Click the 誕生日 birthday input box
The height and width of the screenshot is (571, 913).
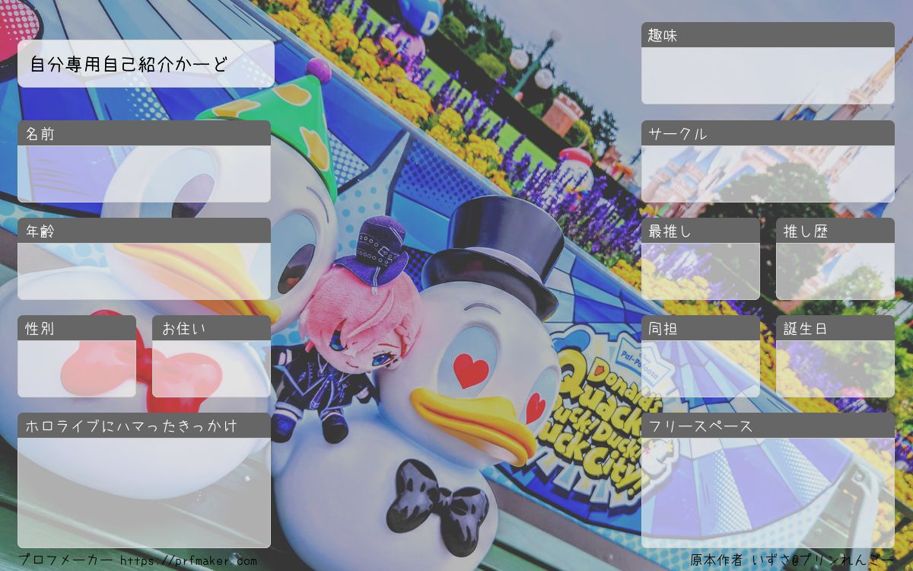click(x=835, y=368)
